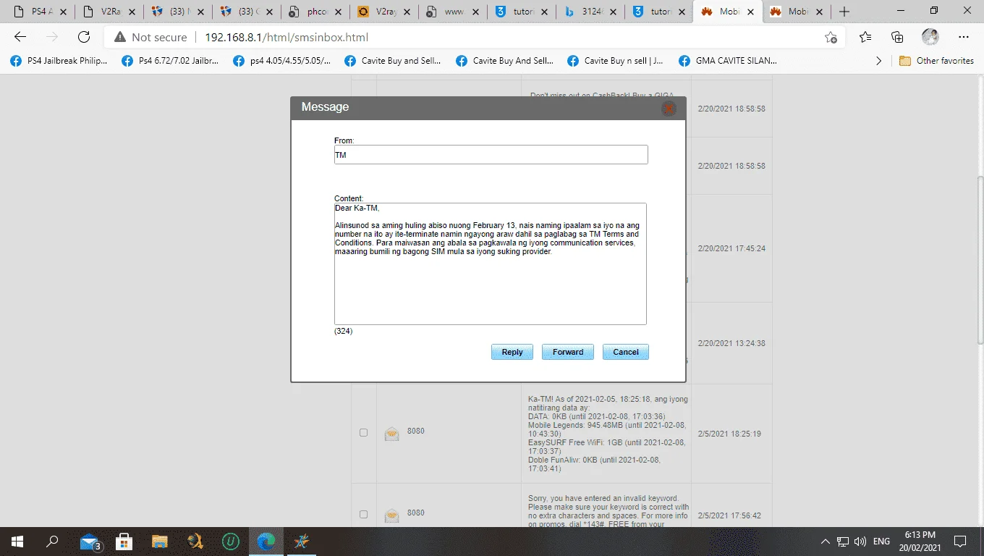984x556 pixels.
Task: Open the Windows Start menu
Action: pos(17,542)
